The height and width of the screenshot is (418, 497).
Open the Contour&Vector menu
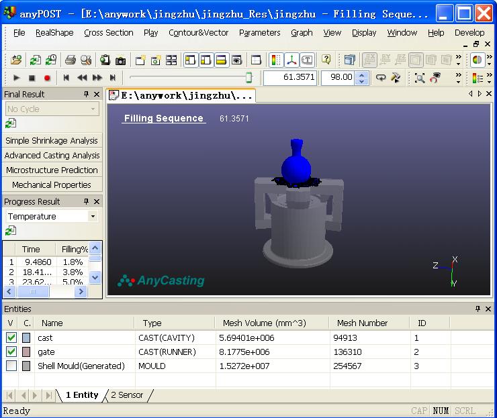(198, 33)
